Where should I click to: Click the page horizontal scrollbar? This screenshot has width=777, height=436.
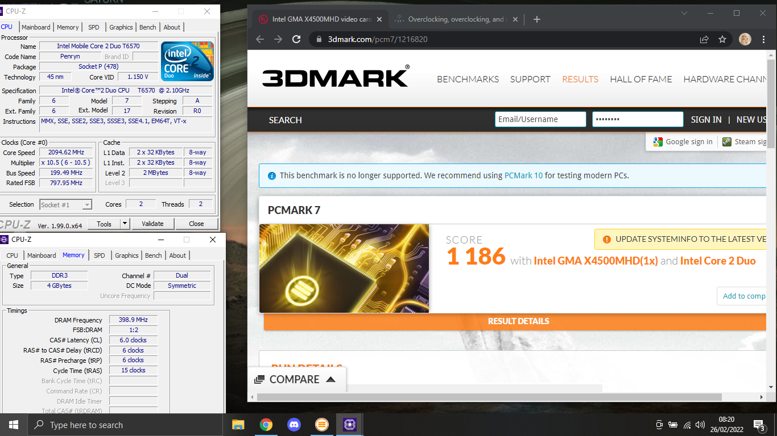point(489,397)
